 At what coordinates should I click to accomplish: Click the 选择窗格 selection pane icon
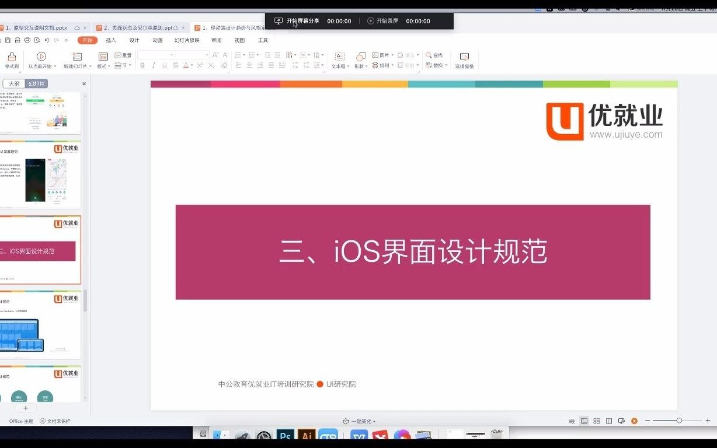tap(464, 58)
